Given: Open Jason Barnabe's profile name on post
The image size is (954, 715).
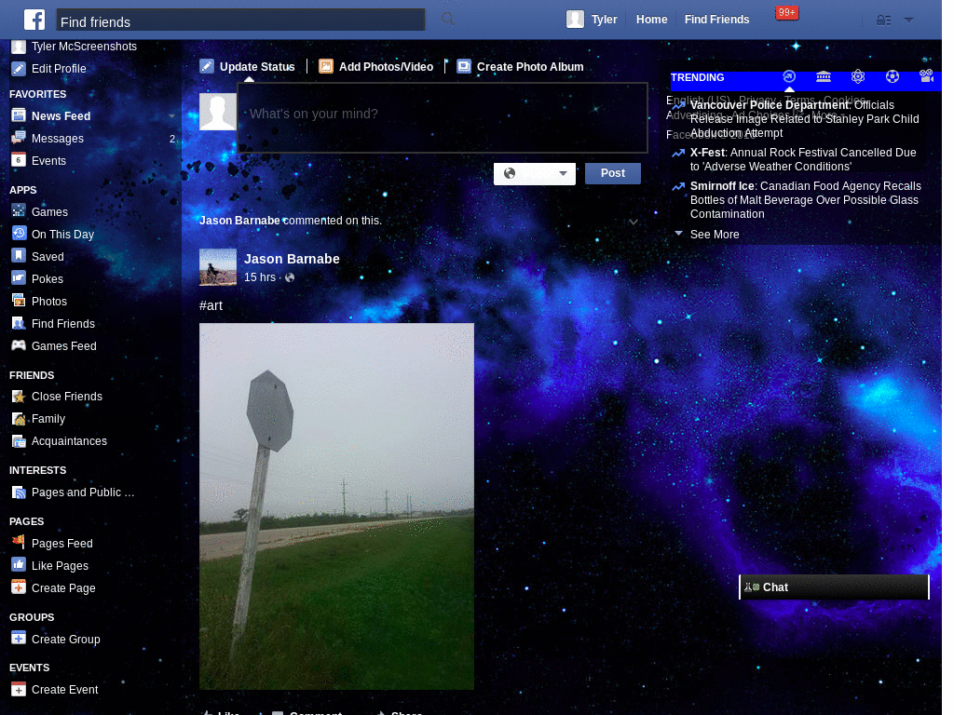Looking at the screenshot, I should tap(292, 259).
